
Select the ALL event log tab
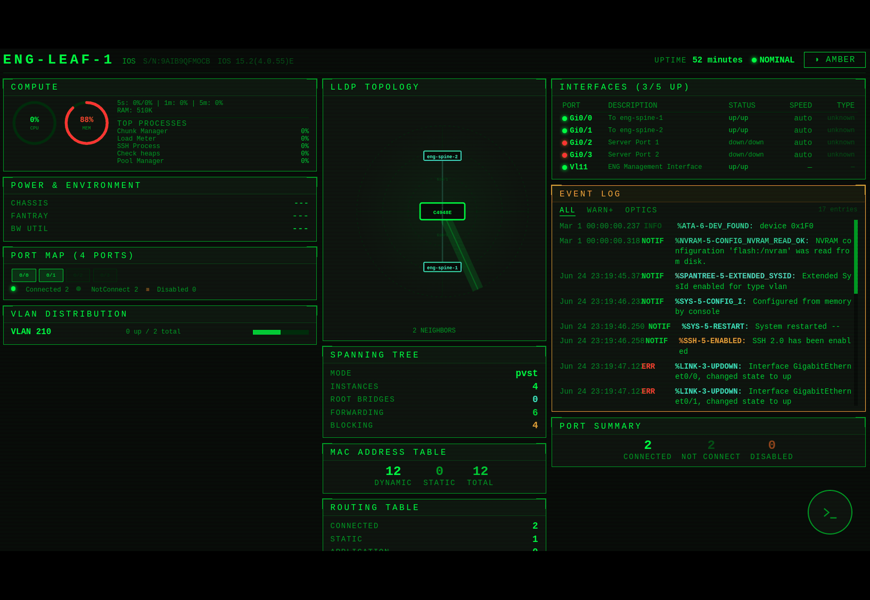pyautogui.click(x=567, y=210)
